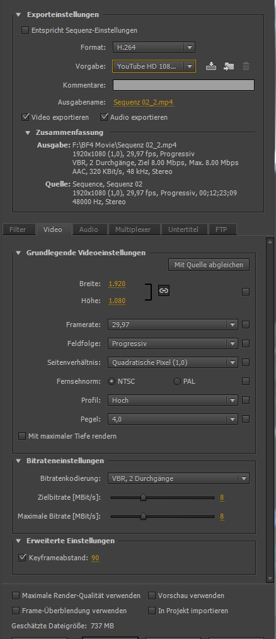Collapse Grundlegende Videoeinstellungen section
Viewport: 276px width, 639px height.
click(x=18, y=253)
